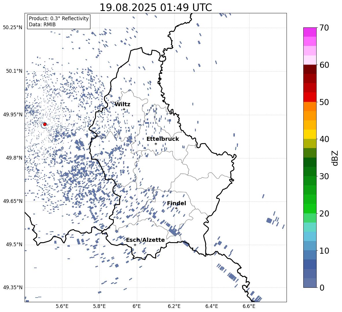Click the latitude label 50.1°N
Viewport: 342px width, 312px height.
click(x=14, y=71)
